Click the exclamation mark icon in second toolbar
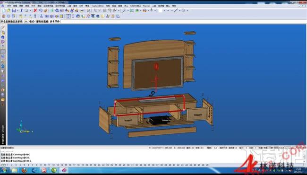 pyautogui.click(x=73, y=16)
